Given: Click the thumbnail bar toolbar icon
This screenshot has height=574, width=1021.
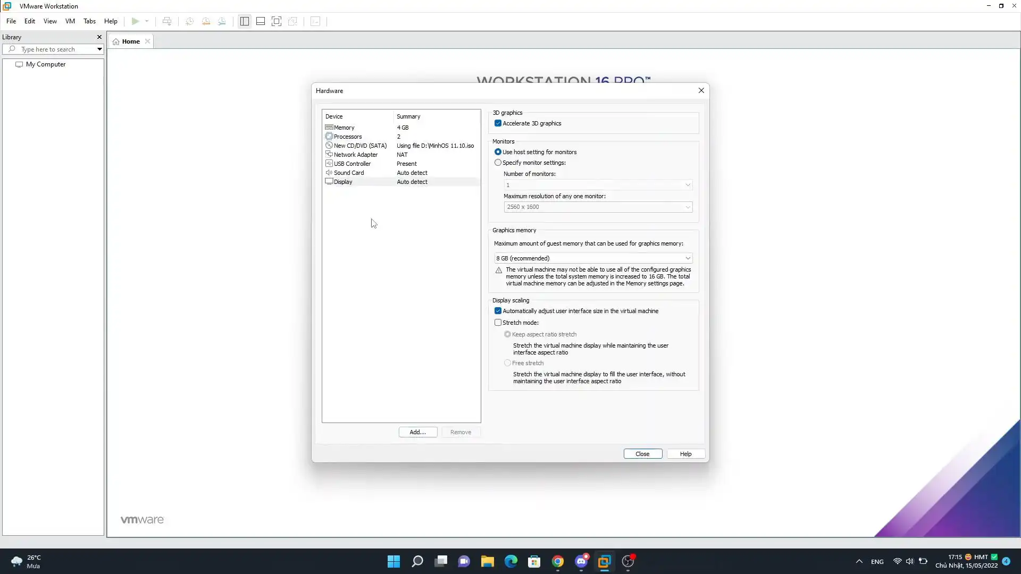Looking at the screenshot, I should 261,21.
